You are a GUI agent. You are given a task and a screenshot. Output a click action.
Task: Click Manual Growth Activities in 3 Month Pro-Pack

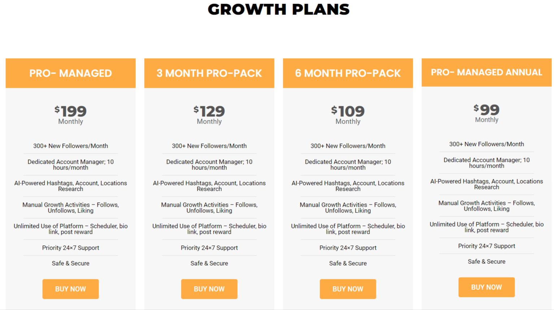click(x=209, y=208)
